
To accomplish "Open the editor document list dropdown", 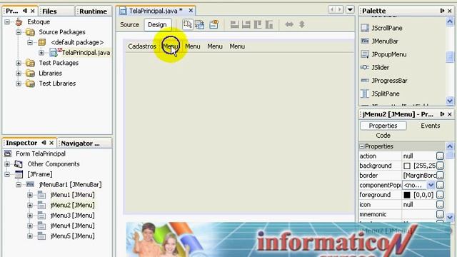I will 350,9.
